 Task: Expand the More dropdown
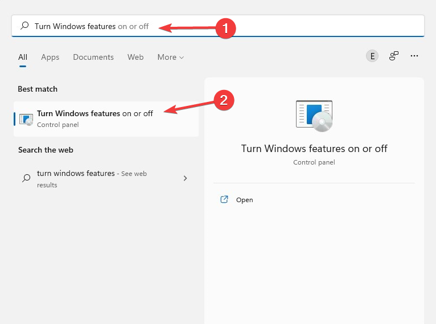[x=170, y=57]
